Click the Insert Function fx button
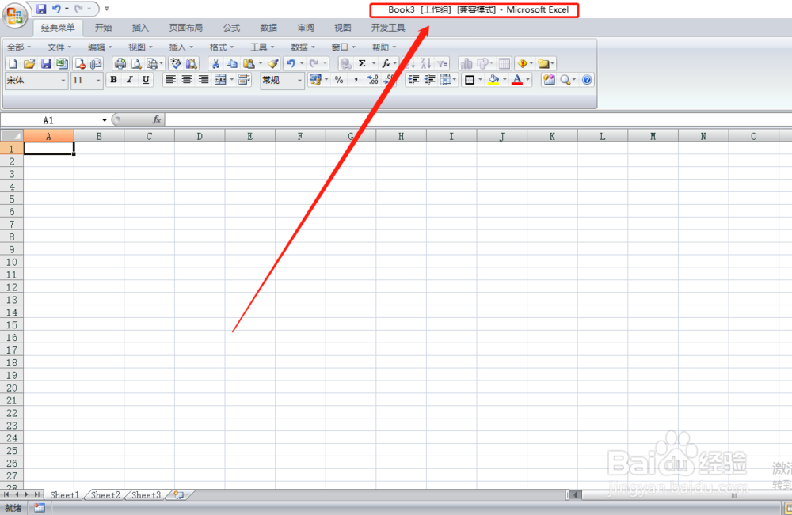Screen dimensions: 792x515 157,119
